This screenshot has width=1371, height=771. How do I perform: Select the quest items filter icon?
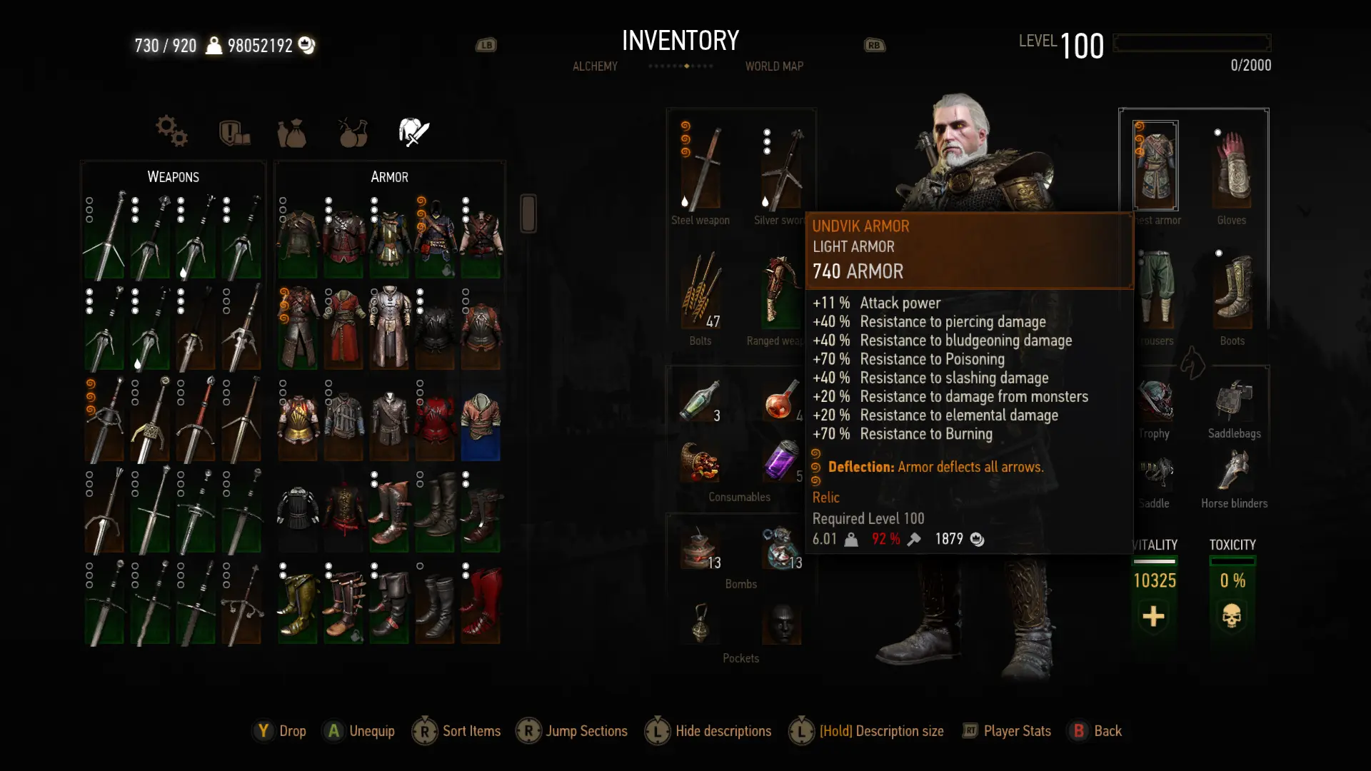(x=234, y=132)
